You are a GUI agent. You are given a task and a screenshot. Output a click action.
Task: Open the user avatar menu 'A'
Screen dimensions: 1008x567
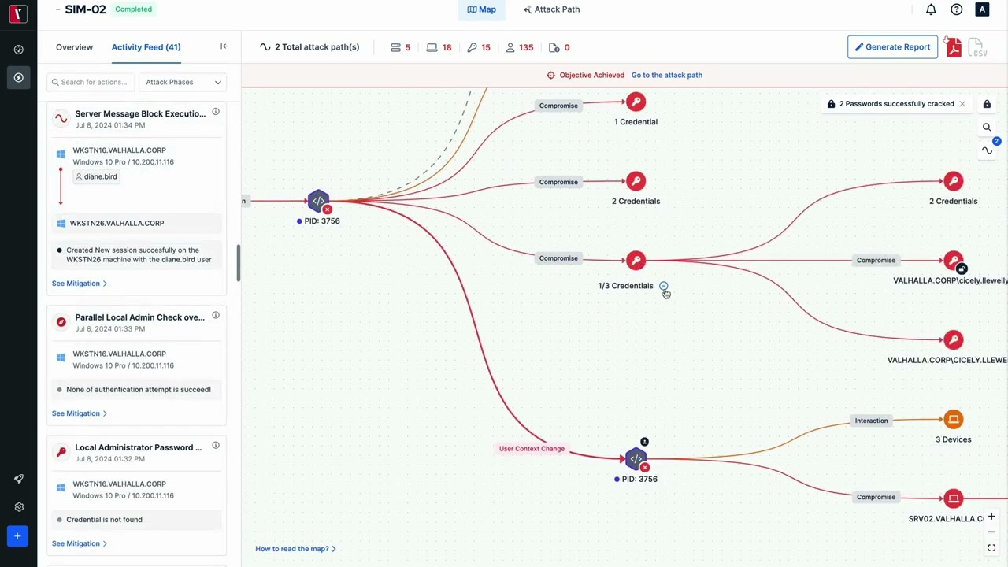point(981,9)
